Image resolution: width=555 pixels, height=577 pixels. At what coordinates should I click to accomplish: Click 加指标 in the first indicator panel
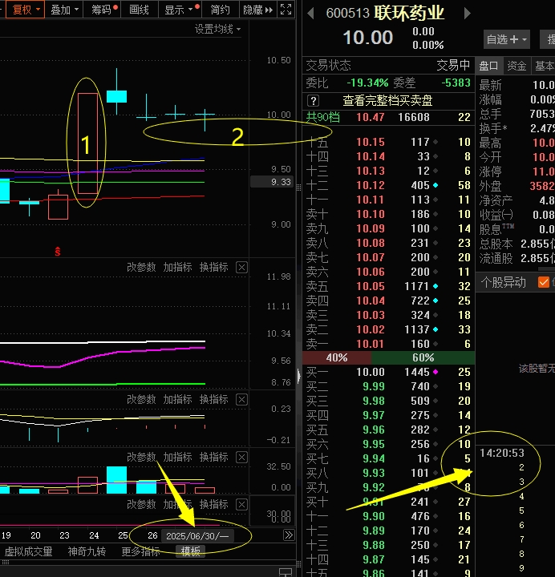(x=177, y=267)
